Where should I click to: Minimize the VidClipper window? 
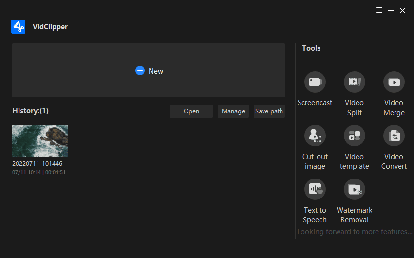click(x=391, y=10)
